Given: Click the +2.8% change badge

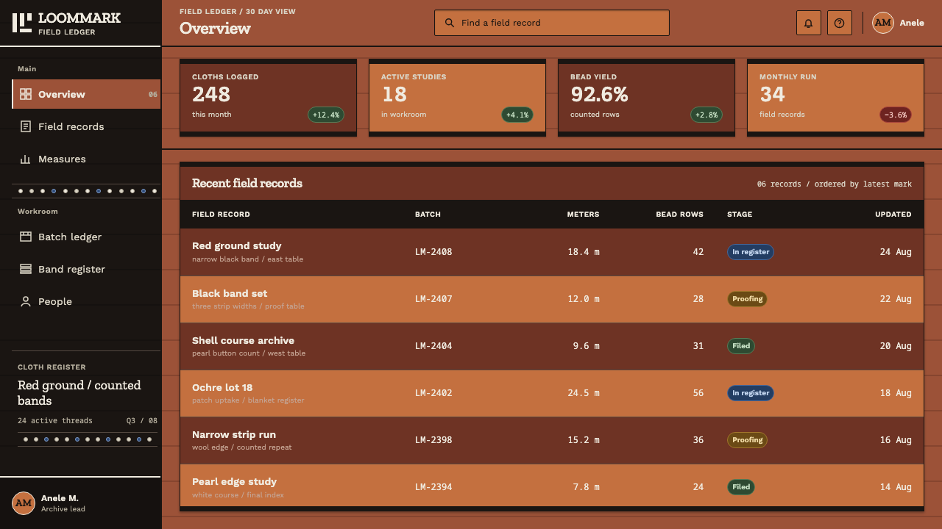Looking at the screenshot, I should pyautogui.click(x=706, y=115).
